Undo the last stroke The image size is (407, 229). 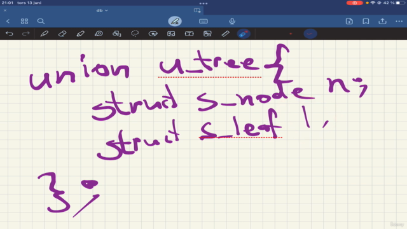10,34
